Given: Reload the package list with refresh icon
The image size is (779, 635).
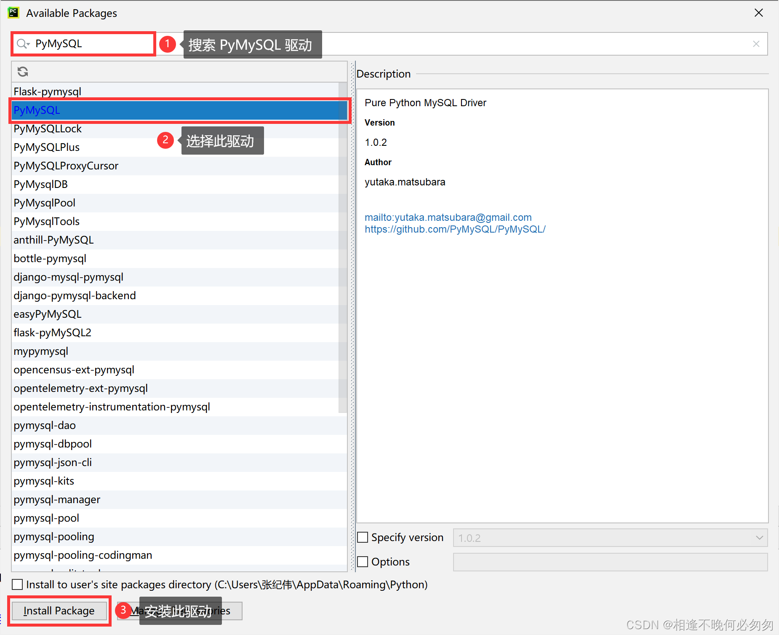Looking at the screenshot, I should click(x=23, y=72).
